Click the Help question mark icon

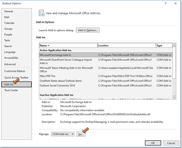tap(166, 4)
